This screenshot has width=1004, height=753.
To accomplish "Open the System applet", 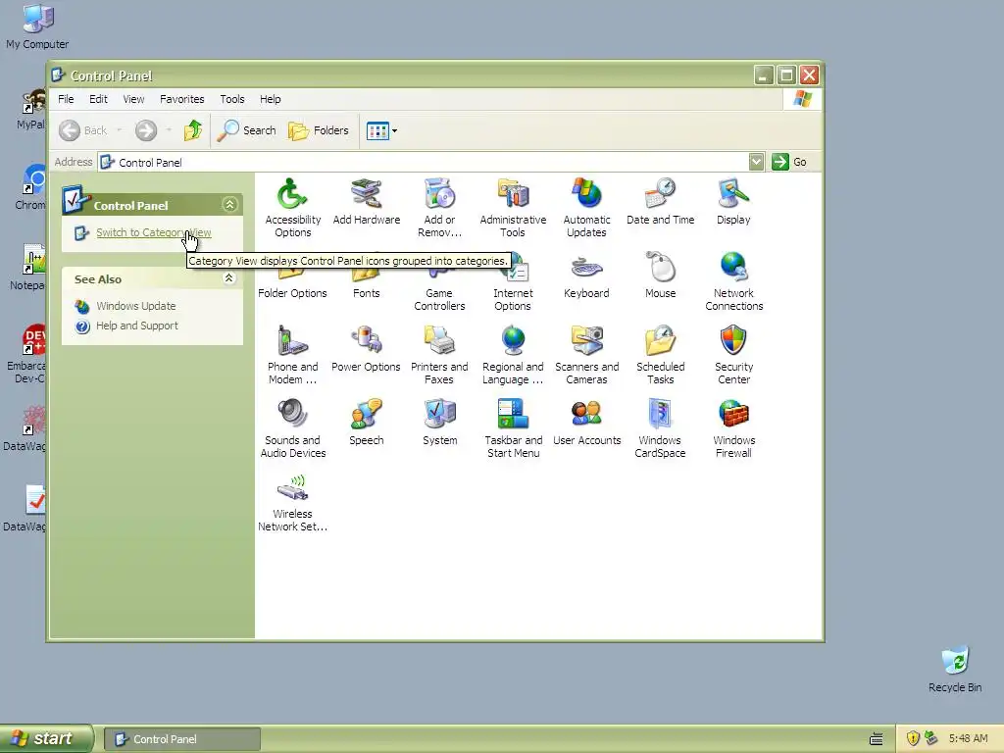I will [439, 423].
